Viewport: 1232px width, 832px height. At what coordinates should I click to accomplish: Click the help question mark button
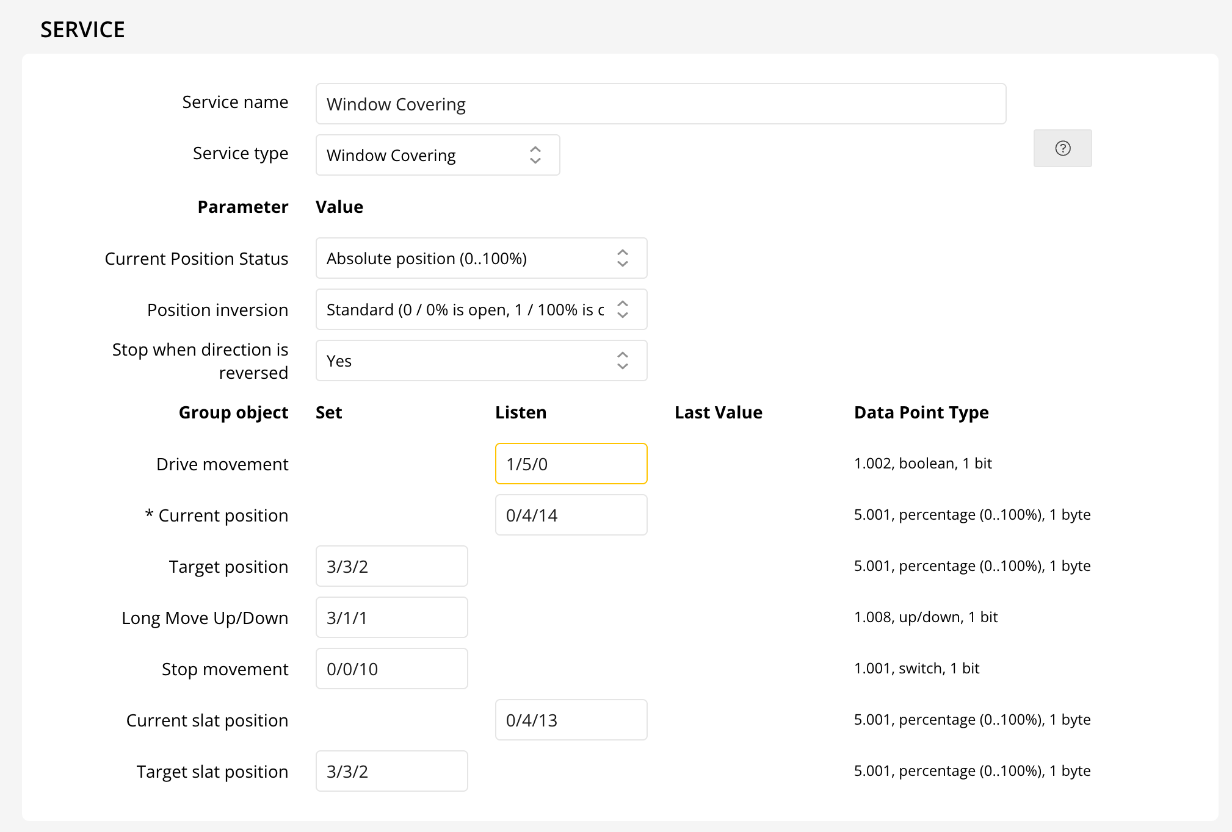[x=1062, y=148]
